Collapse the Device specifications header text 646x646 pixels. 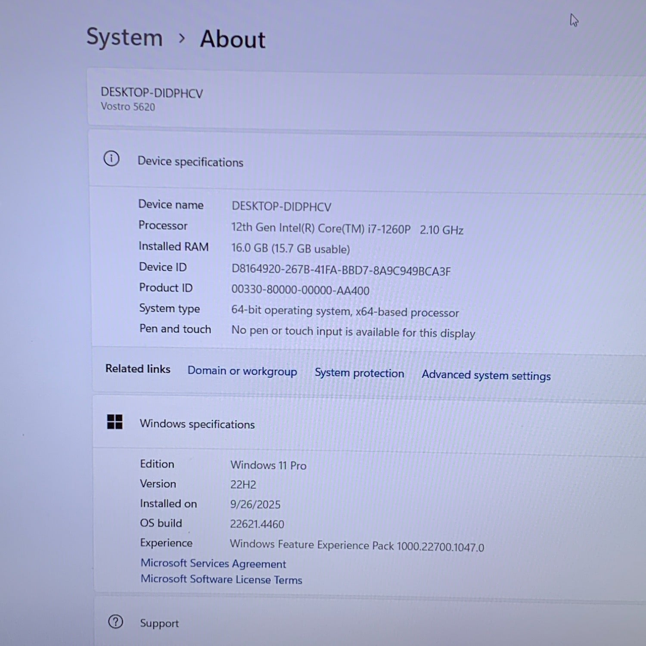coord(190,162)
